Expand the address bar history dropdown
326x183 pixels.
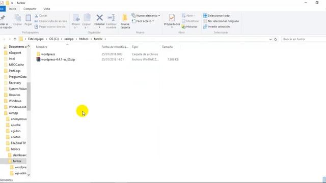coord(270,39)
